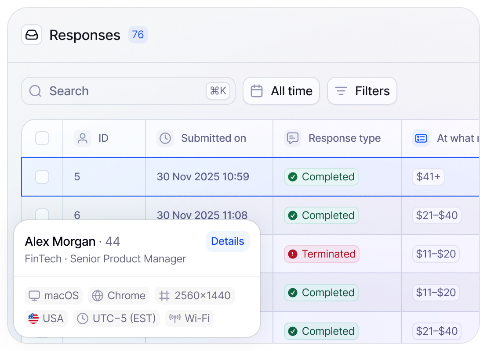
Task: Open the All time date range dropdown
Action: pyautogui.click(x=281, y=91)
